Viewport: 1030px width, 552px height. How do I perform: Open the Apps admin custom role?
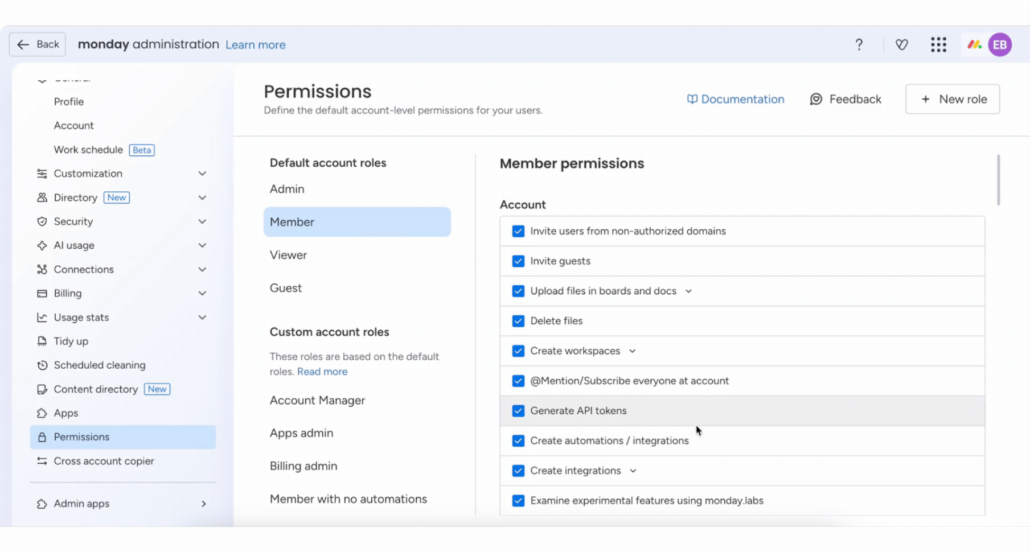click(x=301, y=433)
